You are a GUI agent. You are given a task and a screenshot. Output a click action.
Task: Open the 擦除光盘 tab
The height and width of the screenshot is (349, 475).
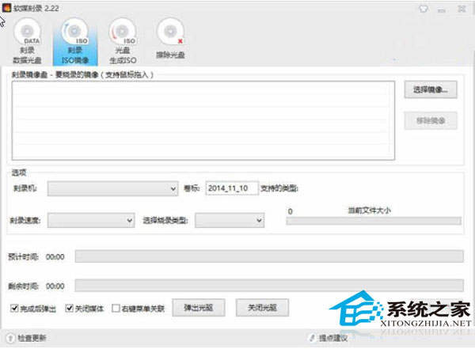pos(170,39)
